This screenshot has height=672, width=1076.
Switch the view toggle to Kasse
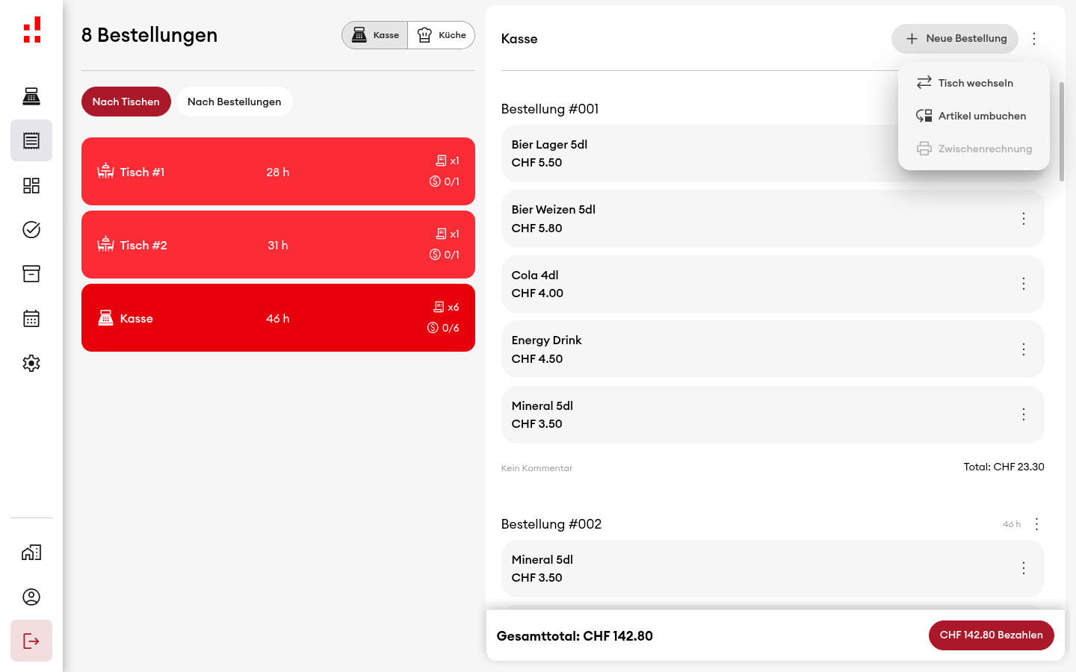click(x=375, y=35)
